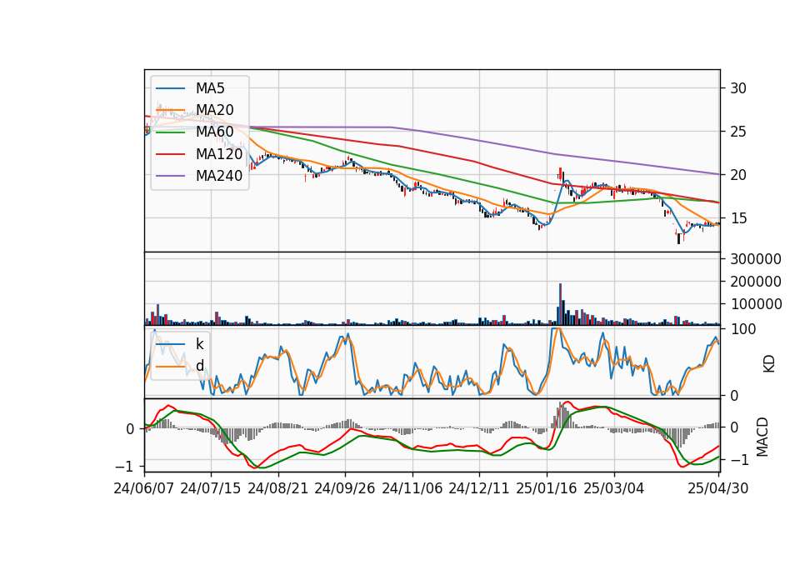Click the volume axis value 300000
This screenshot has width=800, height=575.
[756, 259]
